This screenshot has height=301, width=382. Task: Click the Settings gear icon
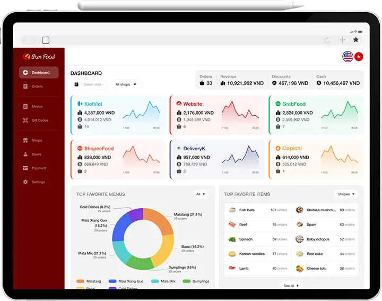[25, 182]
